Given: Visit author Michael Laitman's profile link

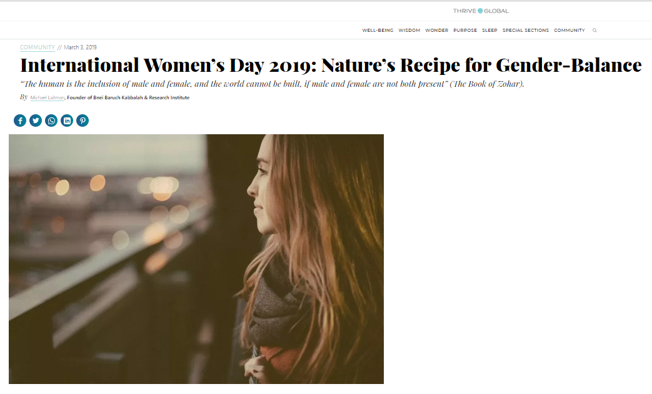Looking at the screenshot, I should click(x=48, y=98).
